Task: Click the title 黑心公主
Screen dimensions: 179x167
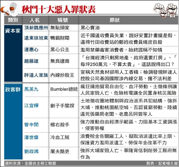Action: pyautogui.click(x=60, y=50)
